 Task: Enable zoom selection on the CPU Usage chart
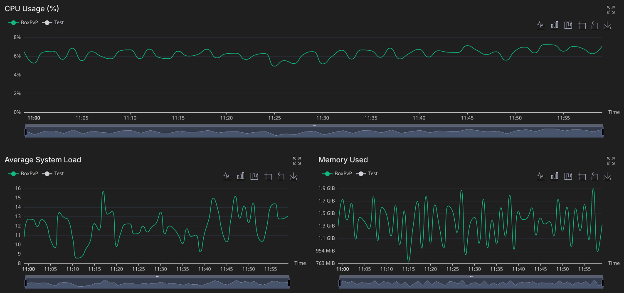[581, 25]
